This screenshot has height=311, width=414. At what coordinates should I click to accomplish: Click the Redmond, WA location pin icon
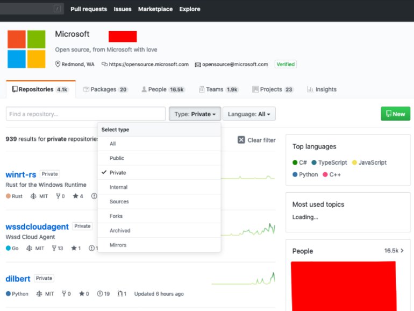coord(58,64)
